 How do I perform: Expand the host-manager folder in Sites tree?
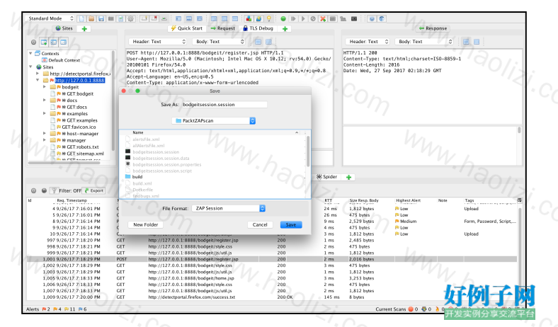click(45, 134)
